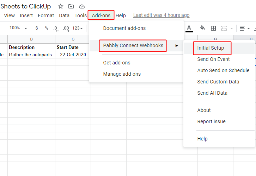Open the text color tool
The width and height of the screenshot is (256, 176).
[189, 29]
